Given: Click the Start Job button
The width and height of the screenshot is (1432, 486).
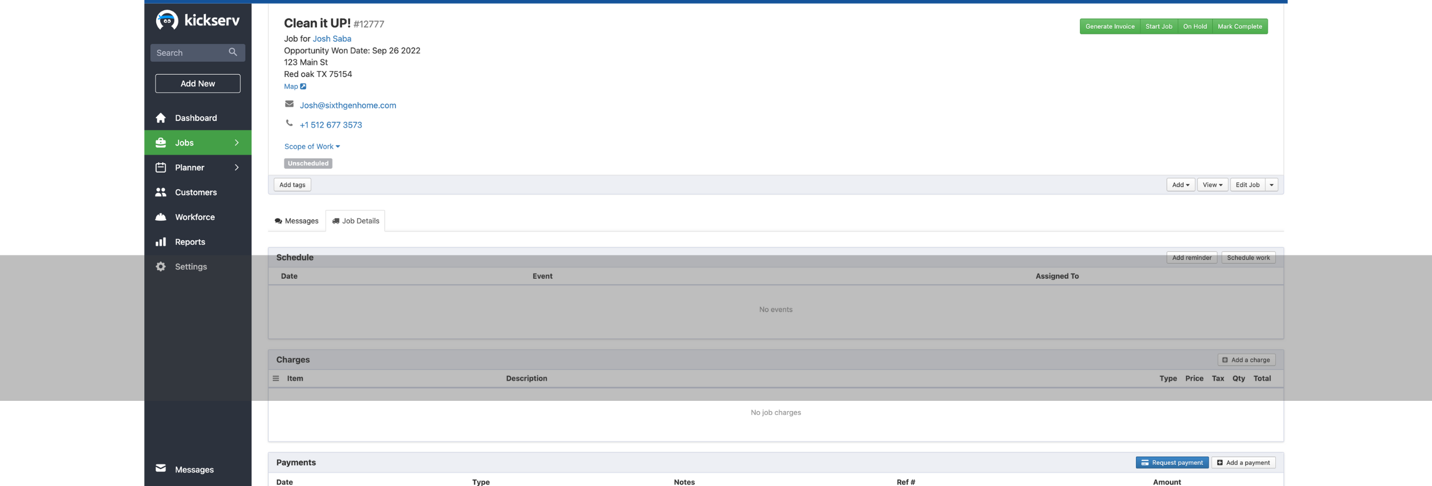Looking at the screenshot, I should point(1159,26).
